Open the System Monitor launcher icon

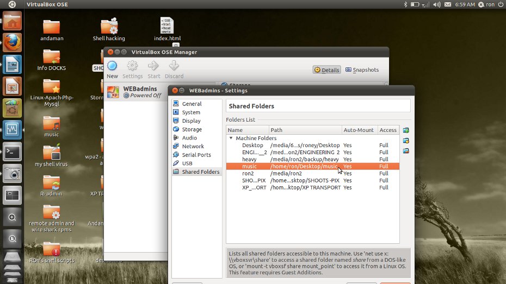13,130
